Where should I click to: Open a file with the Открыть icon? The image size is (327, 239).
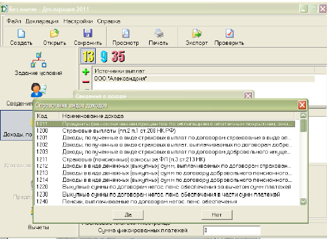tap(55, 33)
